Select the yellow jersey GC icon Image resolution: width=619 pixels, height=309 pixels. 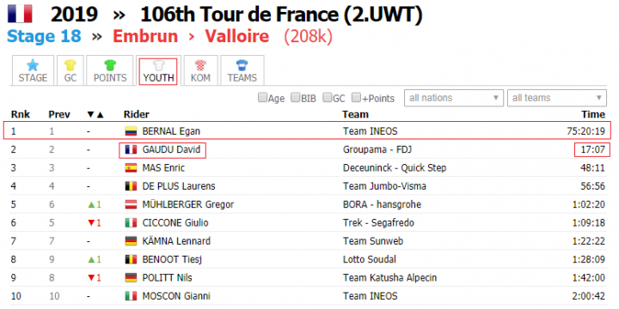click(x=70, y=65)
